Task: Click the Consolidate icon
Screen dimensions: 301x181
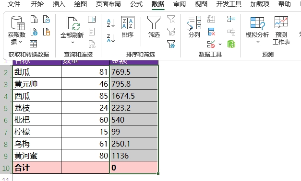Action: coord(231,19)
